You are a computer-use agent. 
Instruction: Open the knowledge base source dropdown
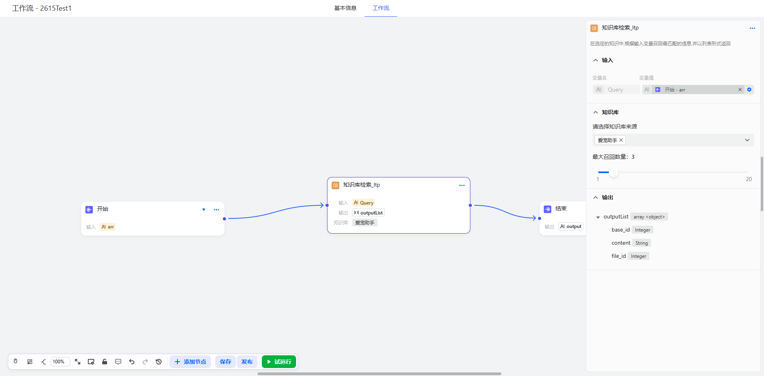[x=747, y=140]
